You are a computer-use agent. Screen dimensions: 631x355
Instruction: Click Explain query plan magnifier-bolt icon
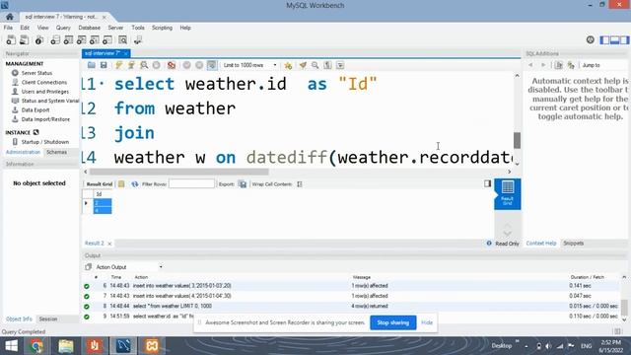tap(144, 65)
